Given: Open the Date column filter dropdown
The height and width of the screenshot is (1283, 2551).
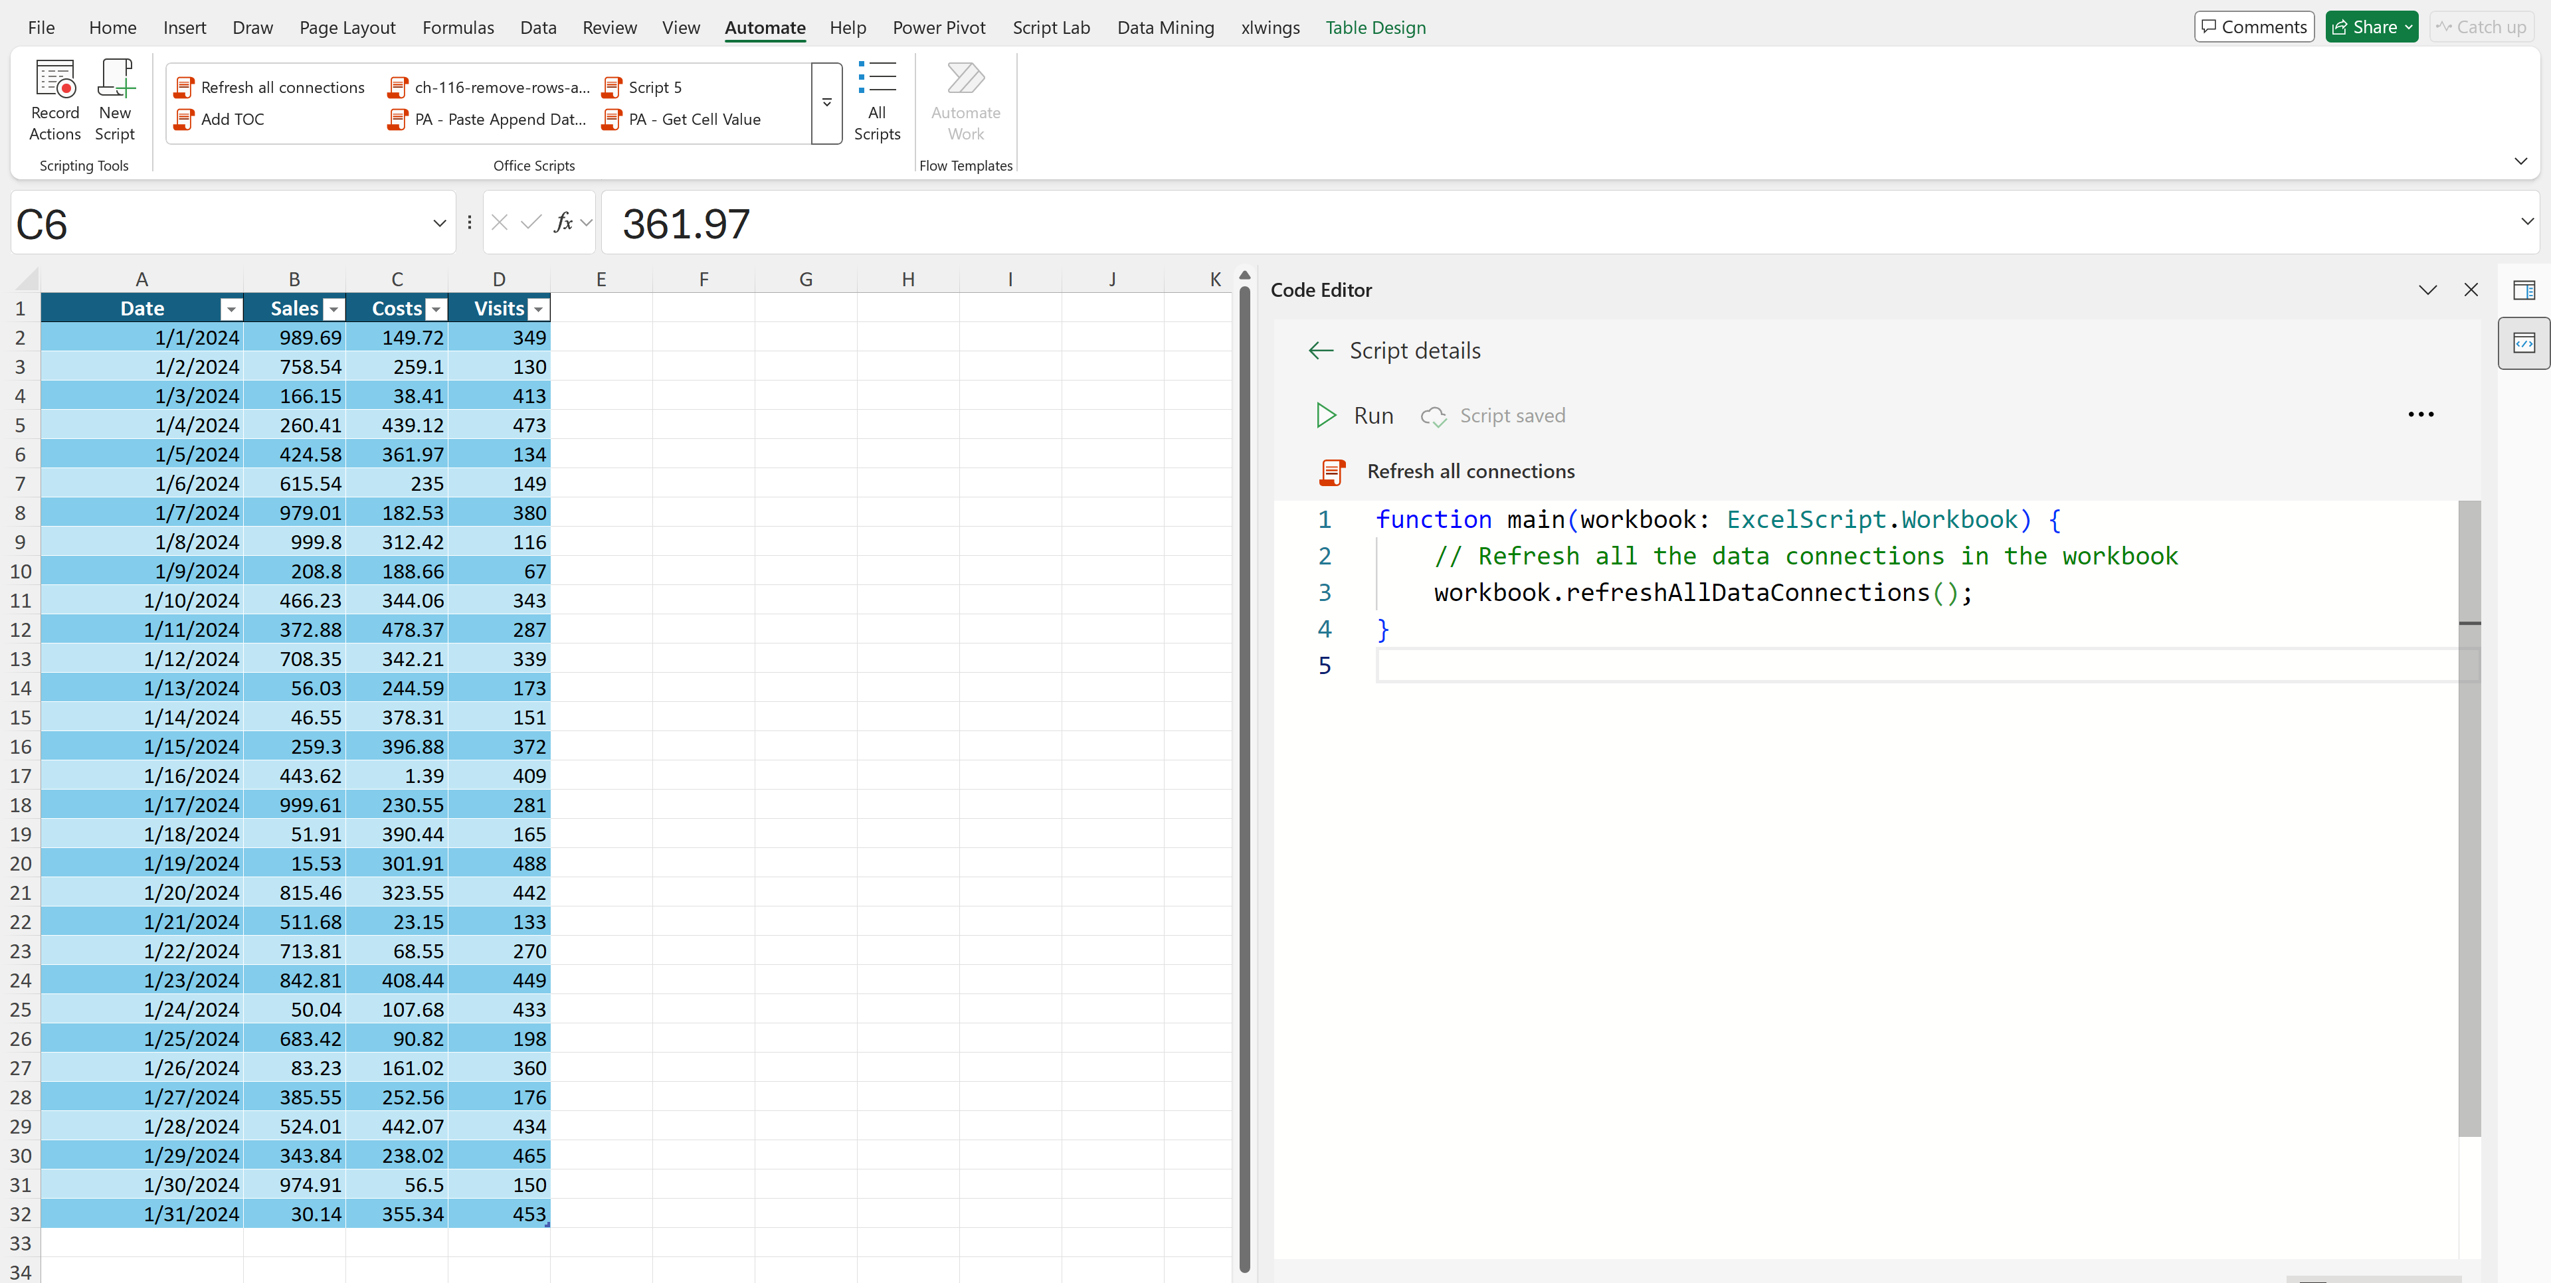Looking at the screenshot, I should tap(231, 310).
